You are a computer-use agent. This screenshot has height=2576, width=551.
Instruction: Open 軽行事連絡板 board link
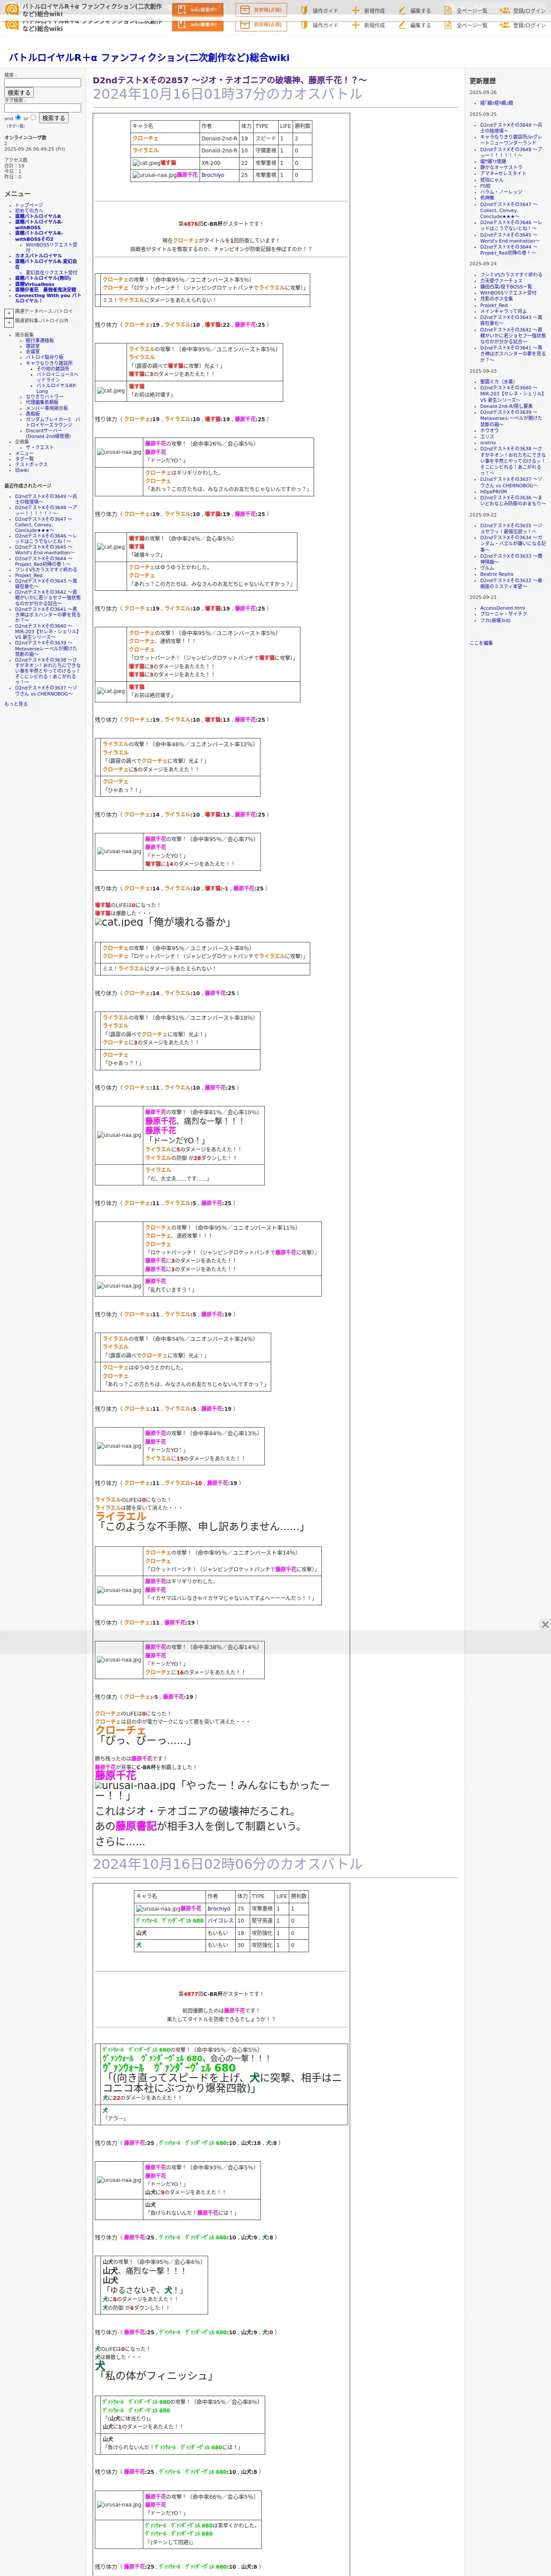click(40, 340)
